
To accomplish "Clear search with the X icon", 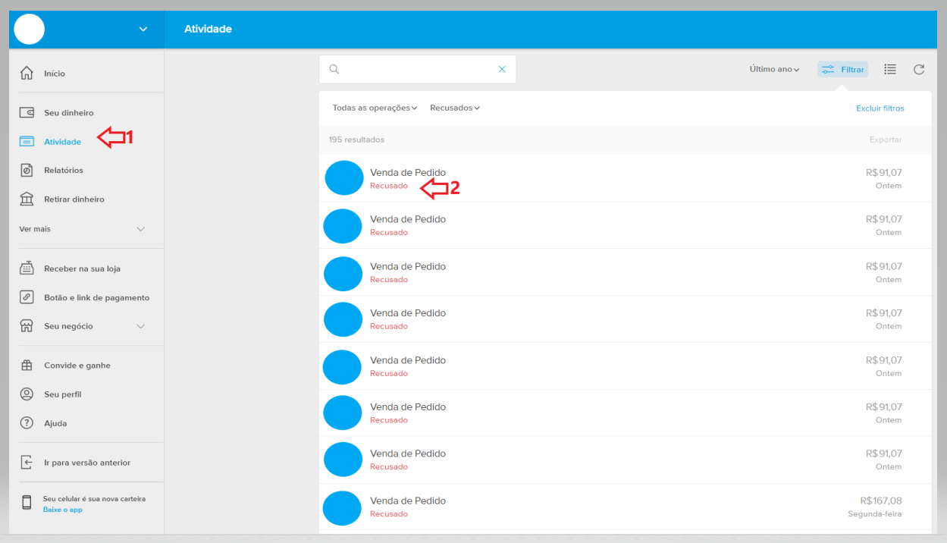I will [x=502, y=69].
